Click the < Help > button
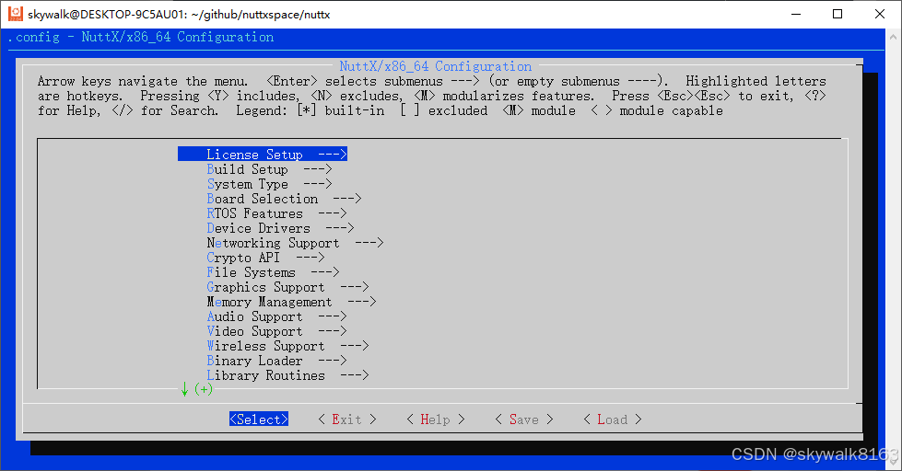The height and width of the screenshot is (471, 902). click(436, 419)
